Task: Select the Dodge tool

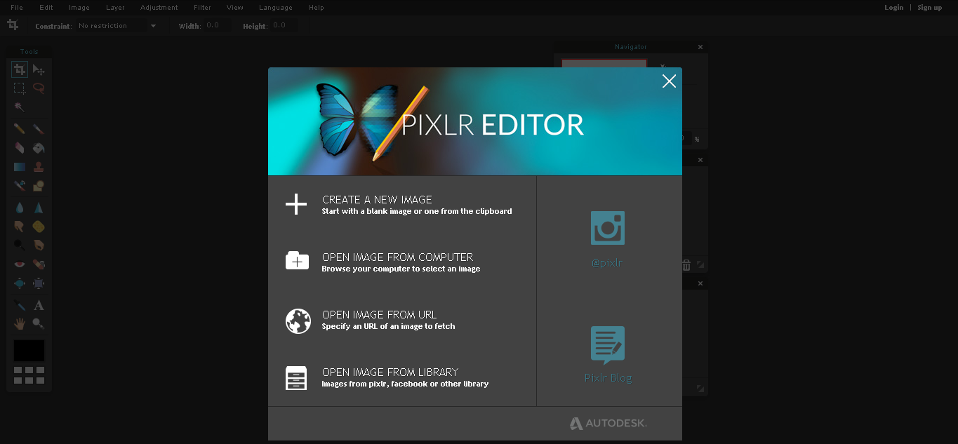Action: pyautogui.click(x=20, y=245)
